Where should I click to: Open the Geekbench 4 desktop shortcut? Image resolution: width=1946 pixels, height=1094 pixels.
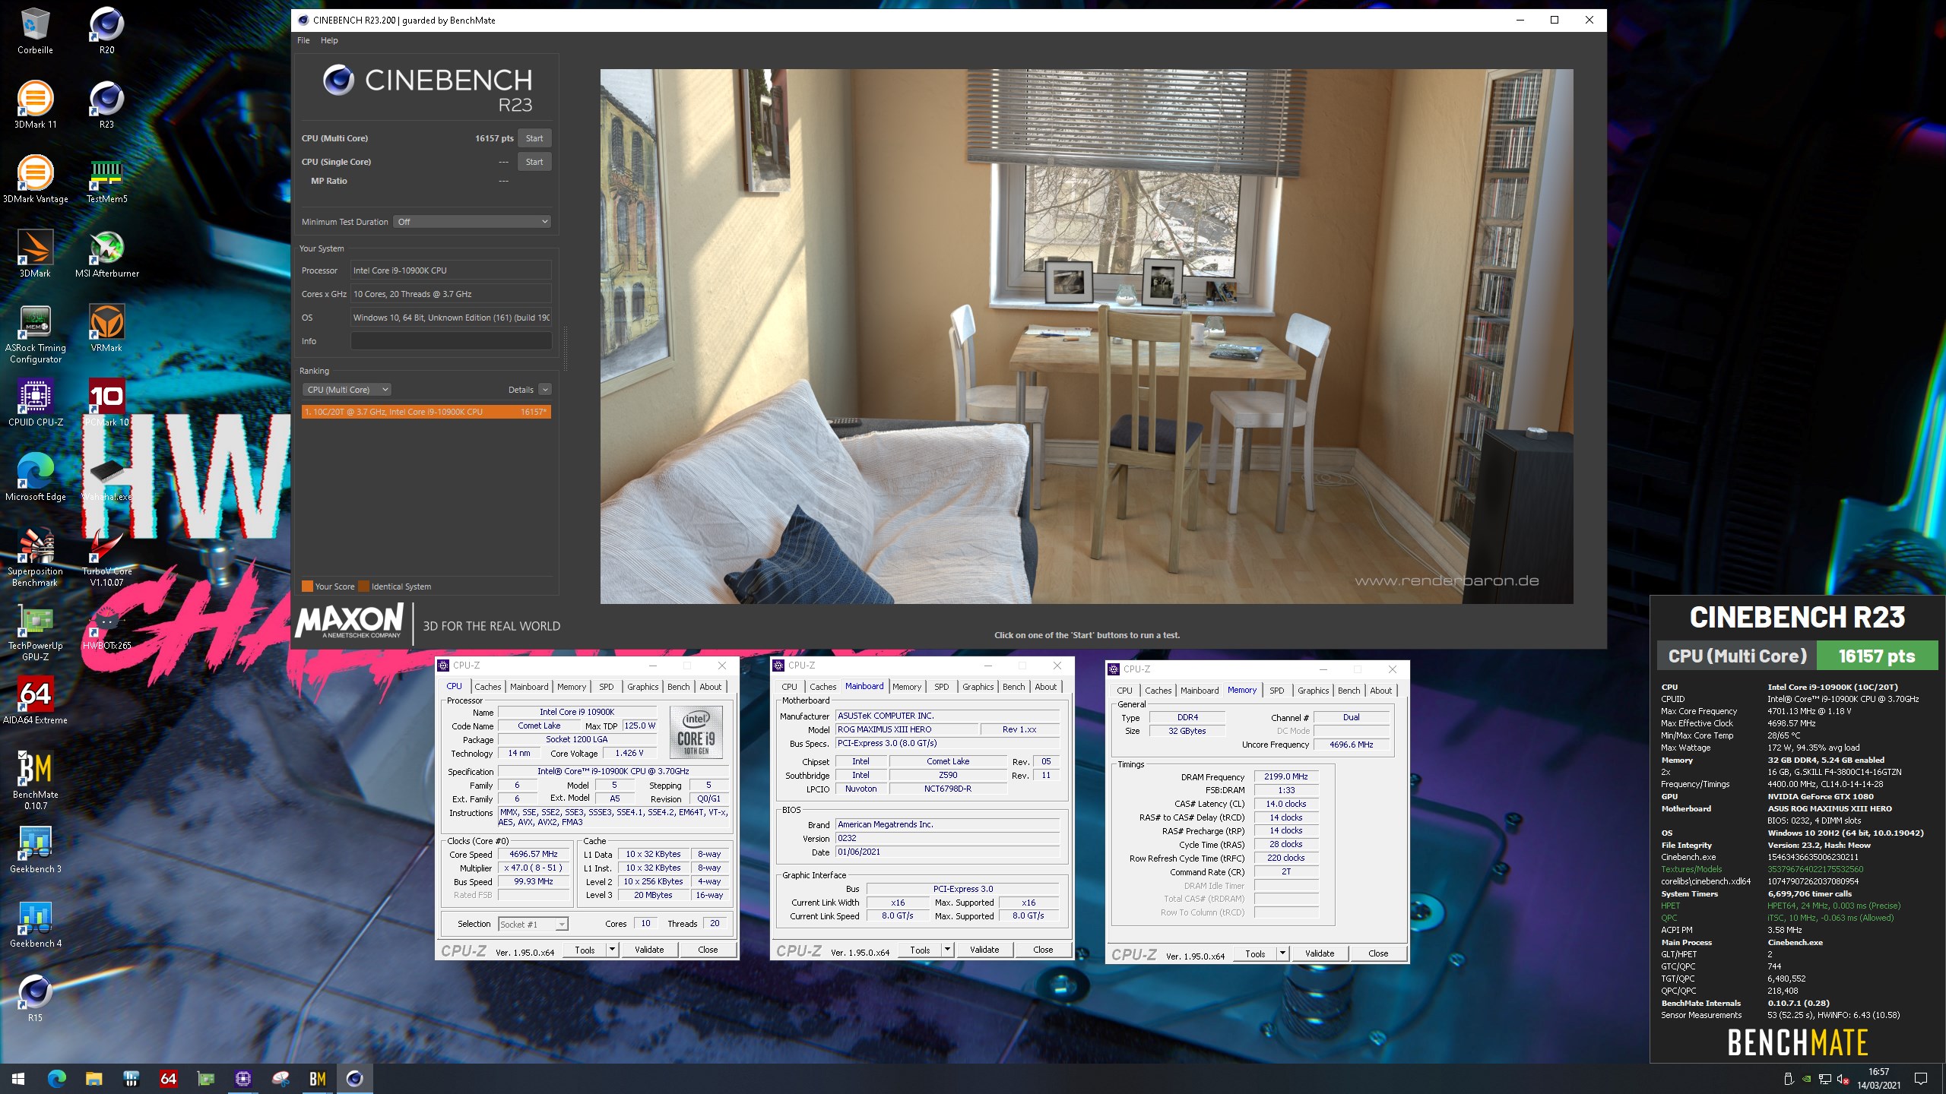[35, 925]
